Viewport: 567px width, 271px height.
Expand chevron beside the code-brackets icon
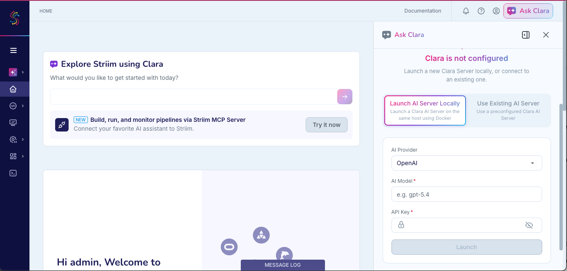pos(23,106)
